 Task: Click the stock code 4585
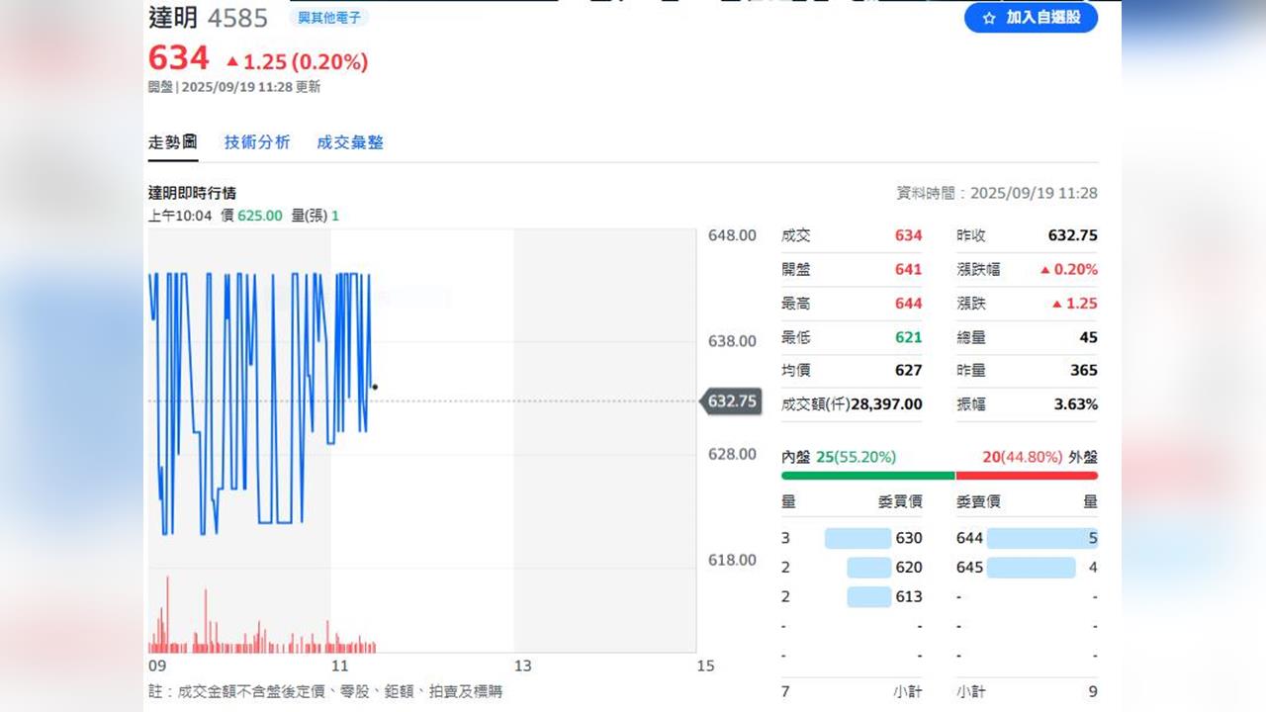[x=237, y=18]
